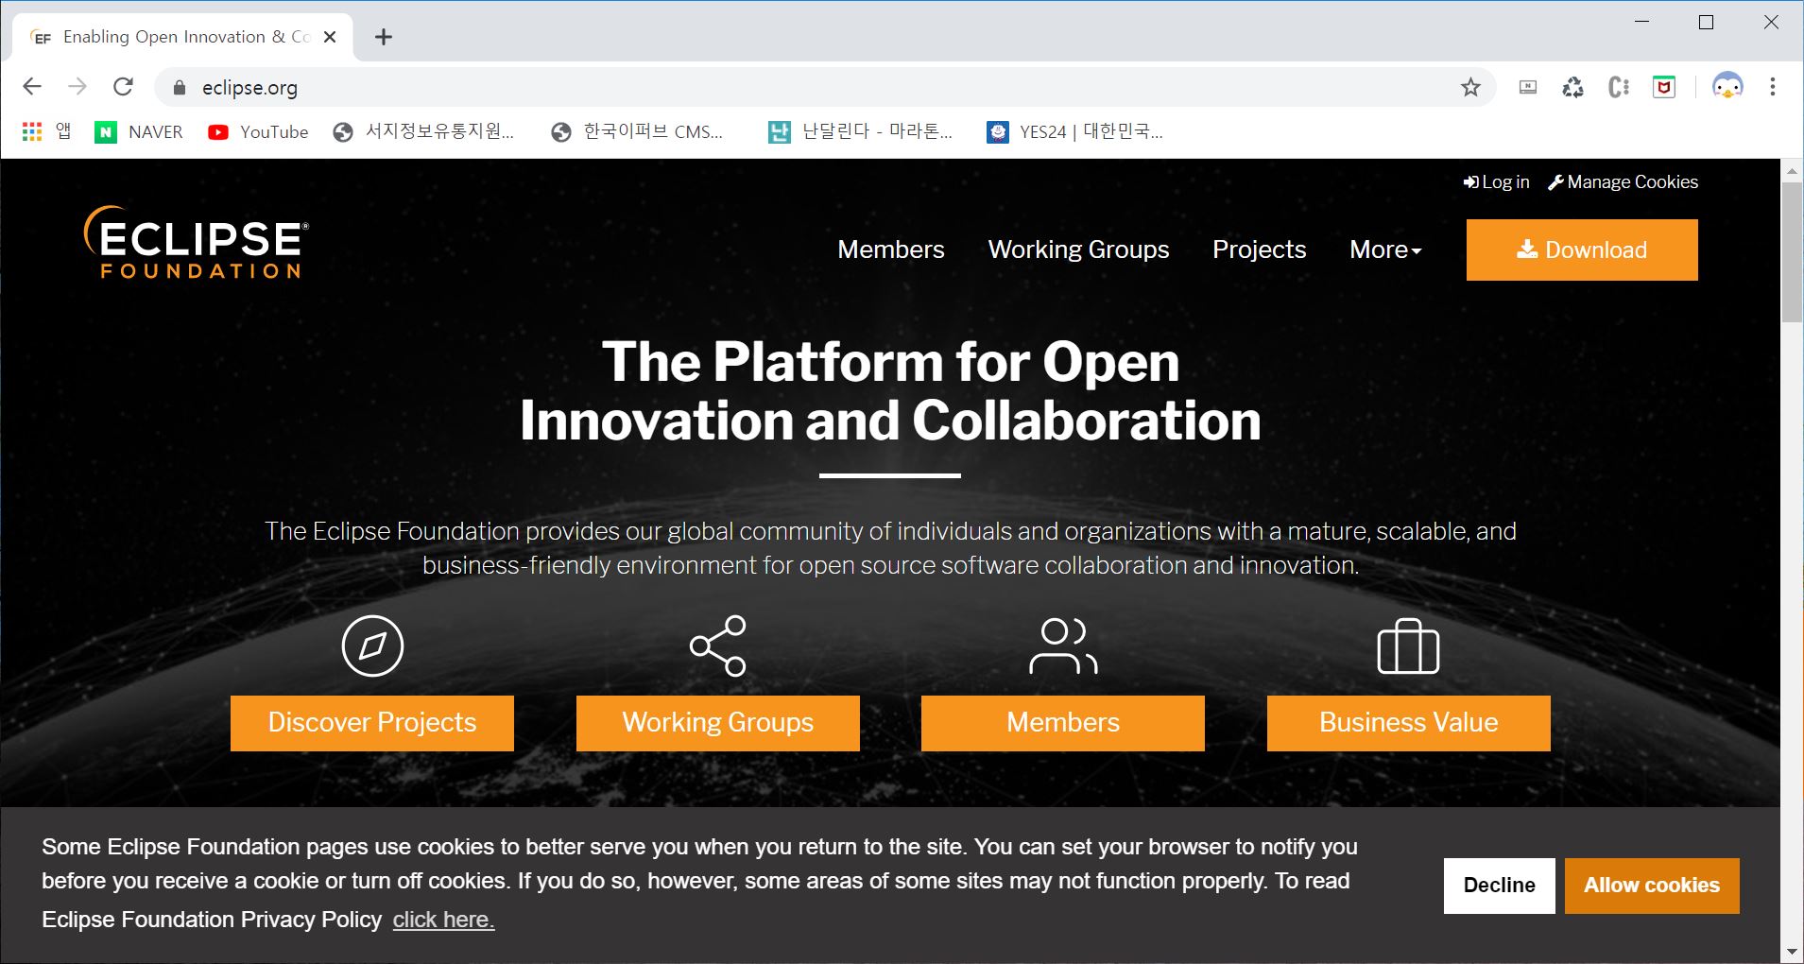Viewport: 1804px width, 964px height.
Task: Open the Chrome three-dot menu
Action: tap(1773, 87)
